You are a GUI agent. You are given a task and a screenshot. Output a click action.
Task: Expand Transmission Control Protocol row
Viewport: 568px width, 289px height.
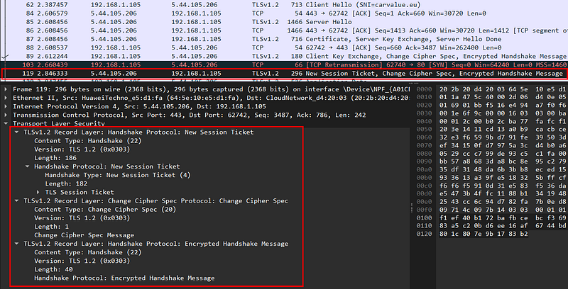point(6,115)
